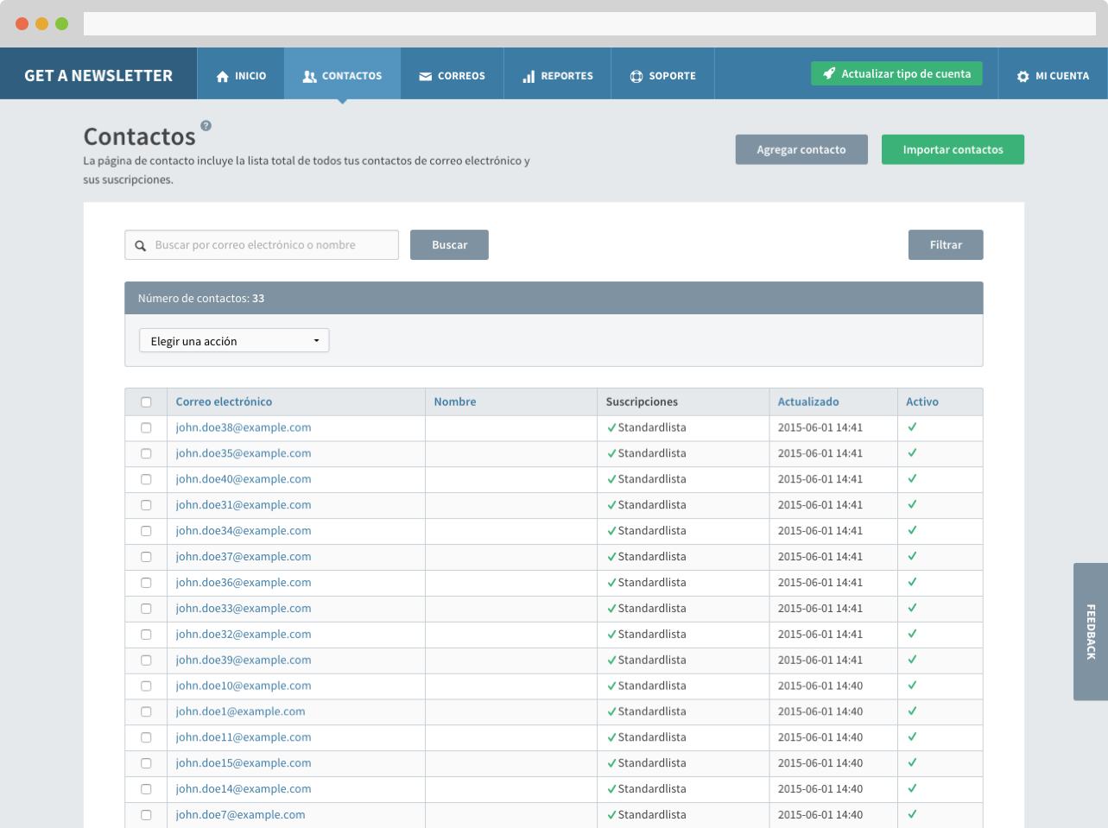Image resolution: width=1108 pixels, height=828 pixels.
Task: Select the checkbox for john.doe1@example.com
Action: pos(146,712)
